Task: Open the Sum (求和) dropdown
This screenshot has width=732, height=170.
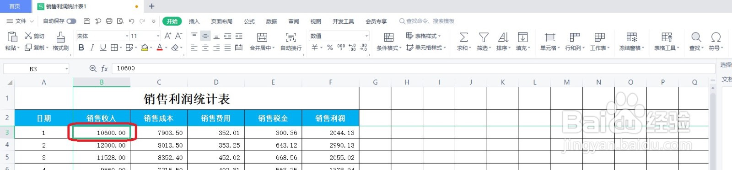Action: 463,48
